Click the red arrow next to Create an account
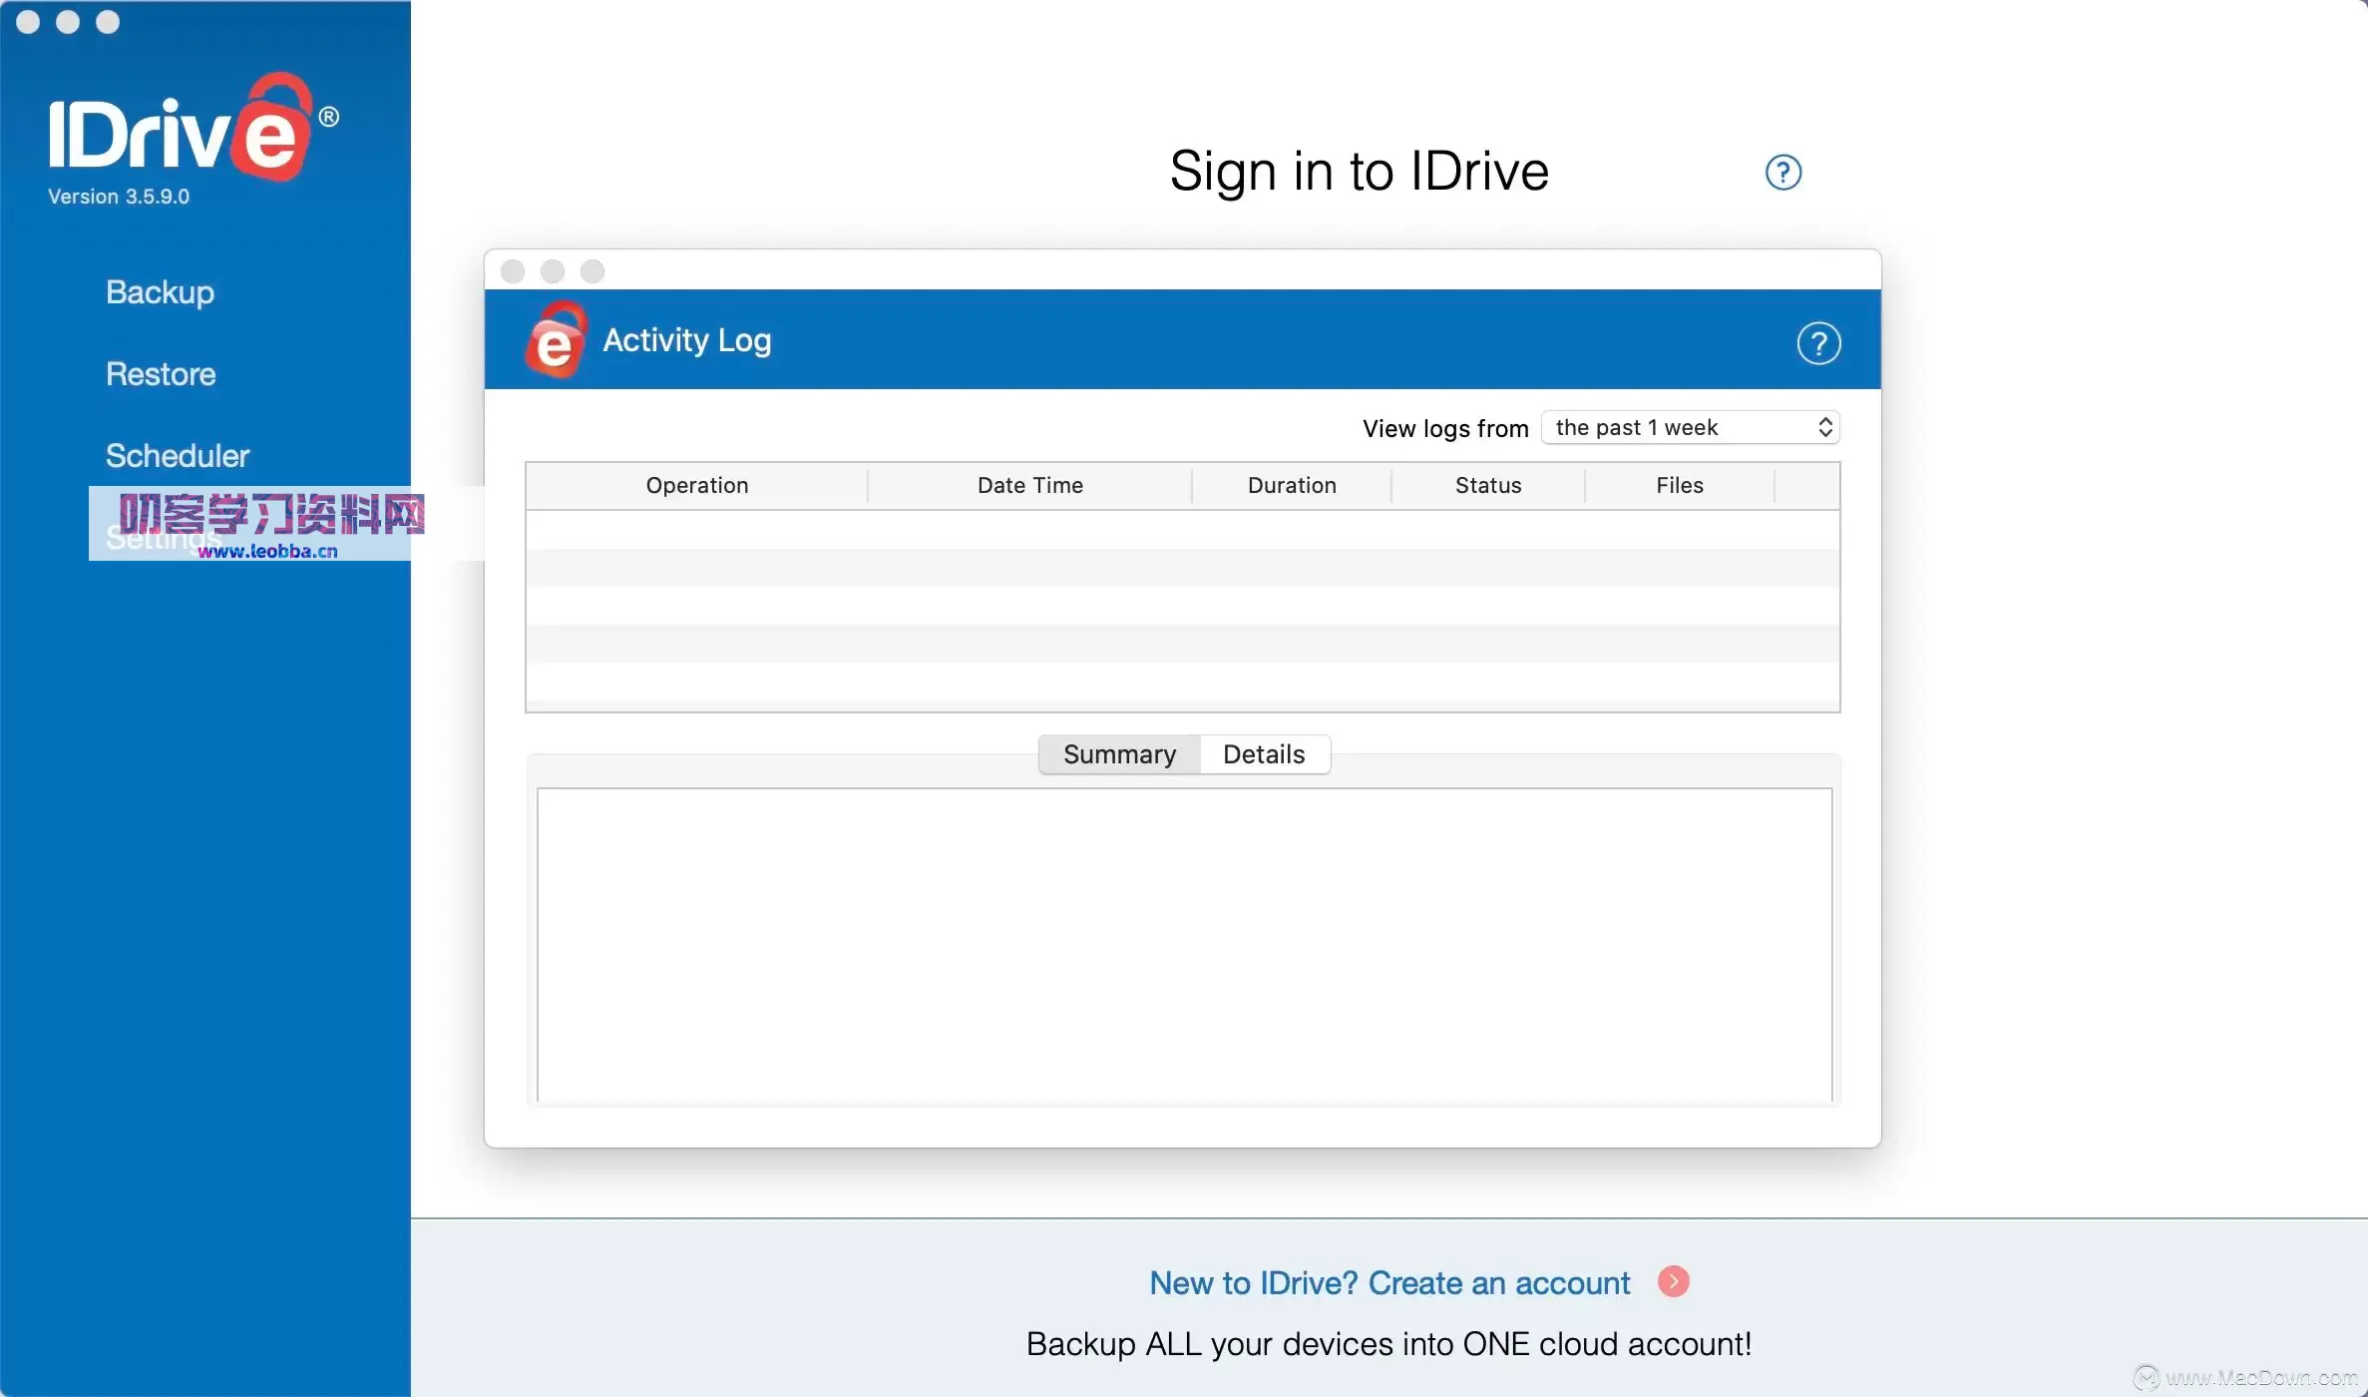Screen dimensions: 2368x1397 (x=1673, y=1281)
